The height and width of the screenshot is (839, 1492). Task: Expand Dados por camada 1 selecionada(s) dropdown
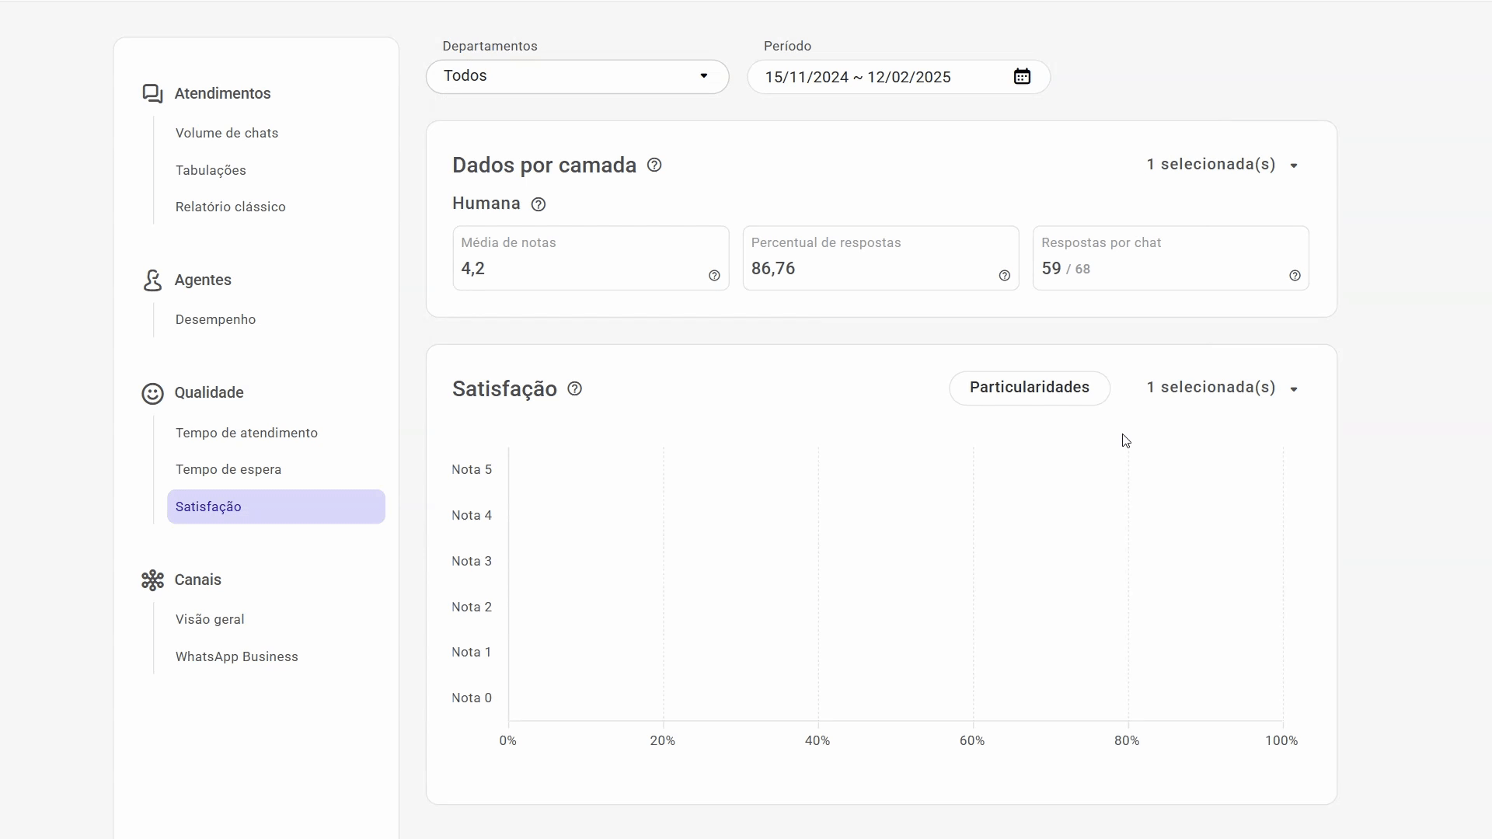(1223, 165)
